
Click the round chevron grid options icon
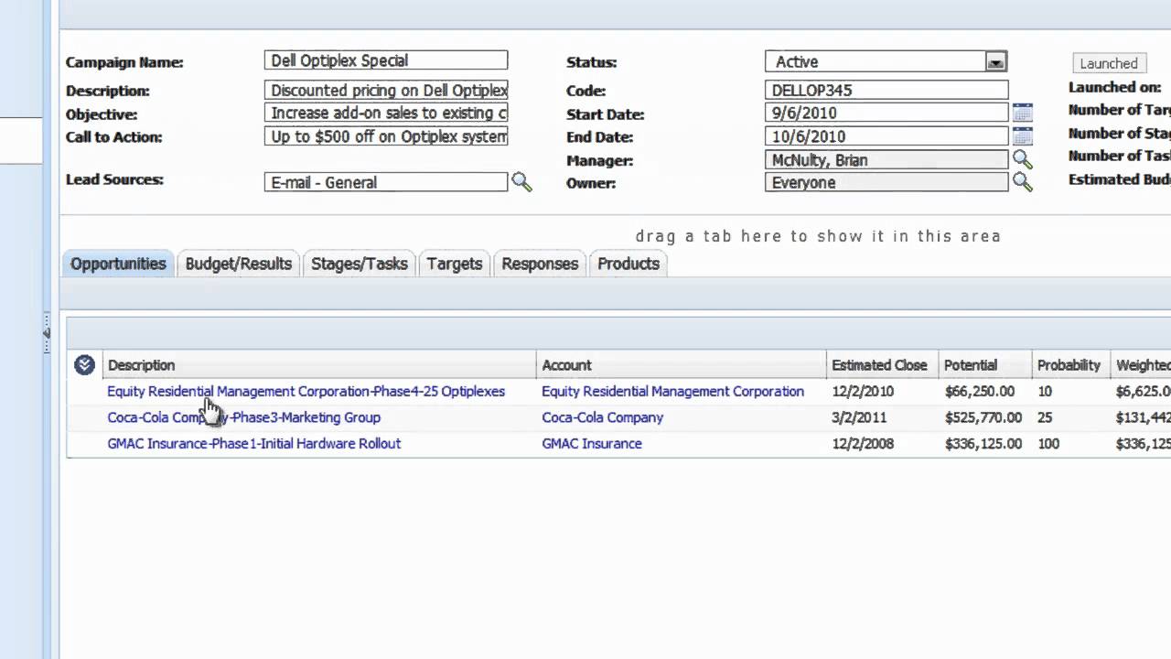84,365
